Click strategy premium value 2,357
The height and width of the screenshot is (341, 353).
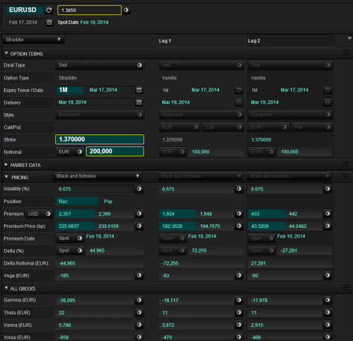click(76, 214)
